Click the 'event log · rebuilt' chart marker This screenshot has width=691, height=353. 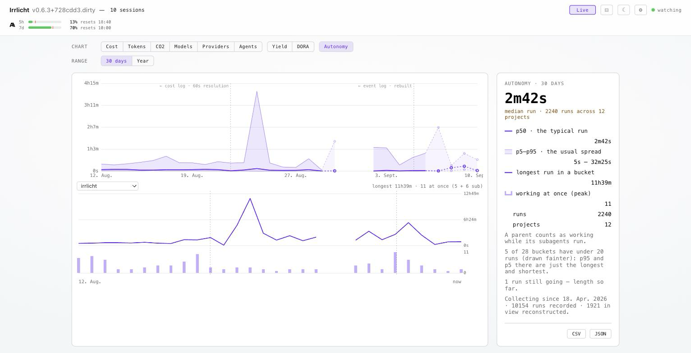(x=385, y=86)
